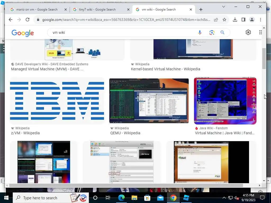The image size is (271, 203).
Task: Click the horizontal scrollbar right arrow
Action: click(260, 185)
